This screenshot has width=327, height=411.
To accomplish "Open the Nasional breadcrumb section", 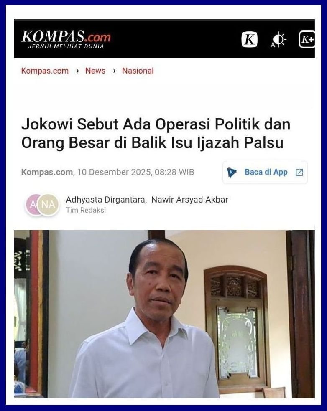I will (x=138, y=71).
